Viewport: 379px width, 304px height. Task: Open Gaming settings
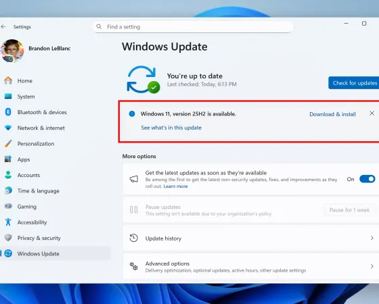click(x=27, y=207)
